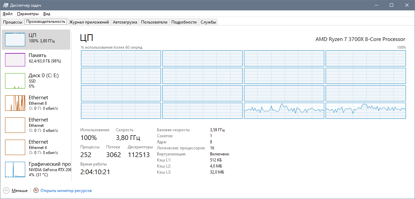Viewport: 415px width, 199px height.
Task: Click the 100% scale label above graphs
Action: point(401,47)
